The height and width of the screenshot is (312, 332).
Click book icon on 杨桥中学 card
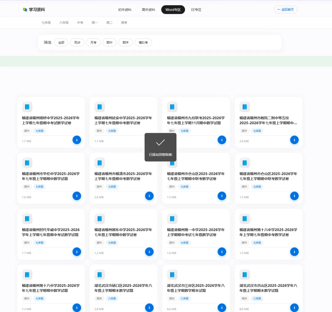point(27,107)
